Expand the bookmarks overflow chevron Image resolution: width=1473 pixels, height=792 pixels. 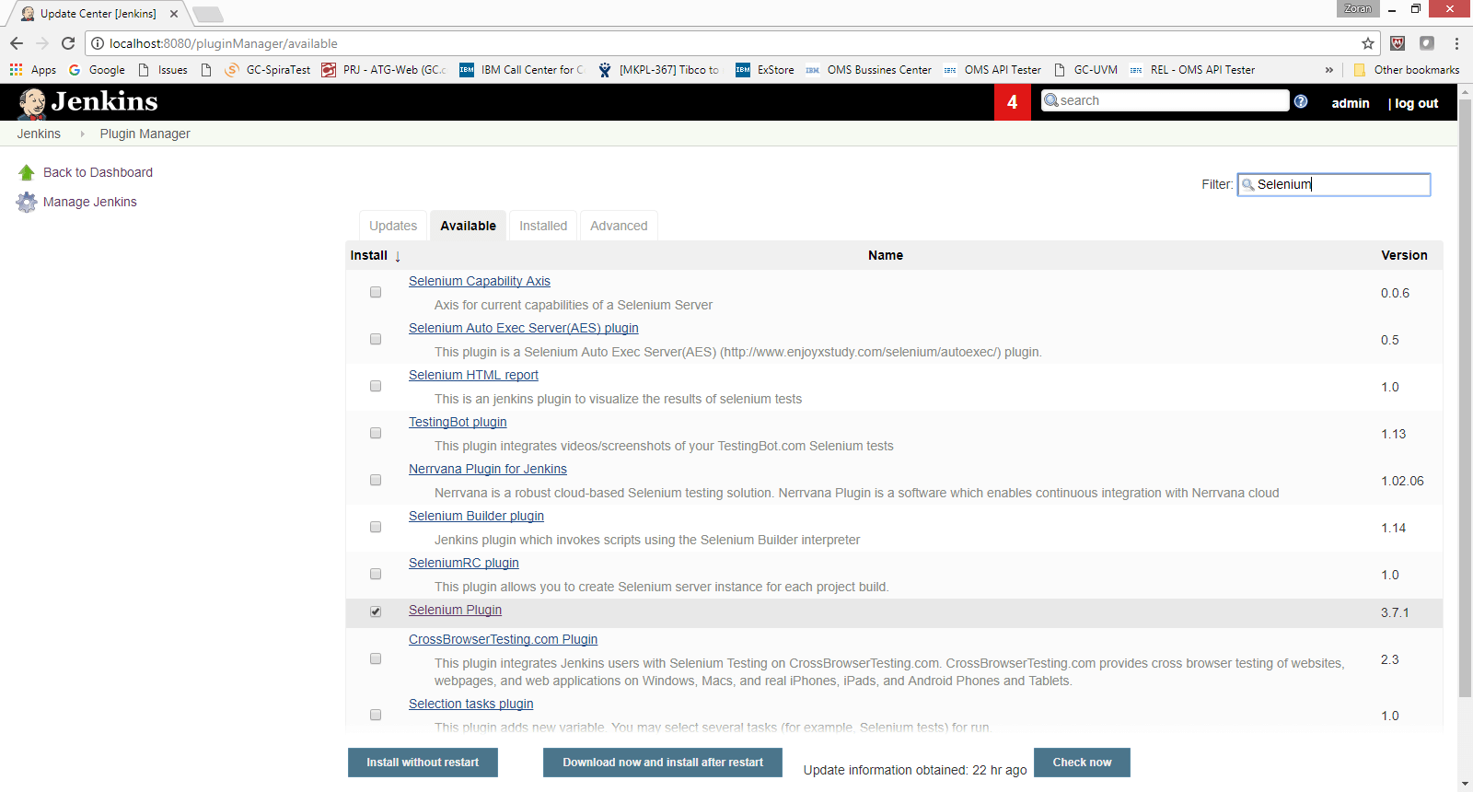(x=1328, y=69)
